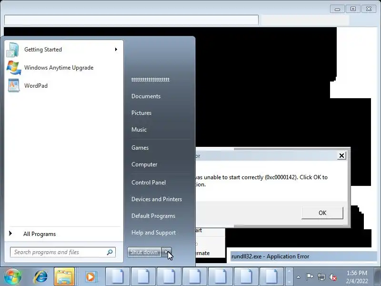Expand the Getting Started submenu arrow
Image resolution: width=381 pixels, height=286 pixels.
[116, 50]
